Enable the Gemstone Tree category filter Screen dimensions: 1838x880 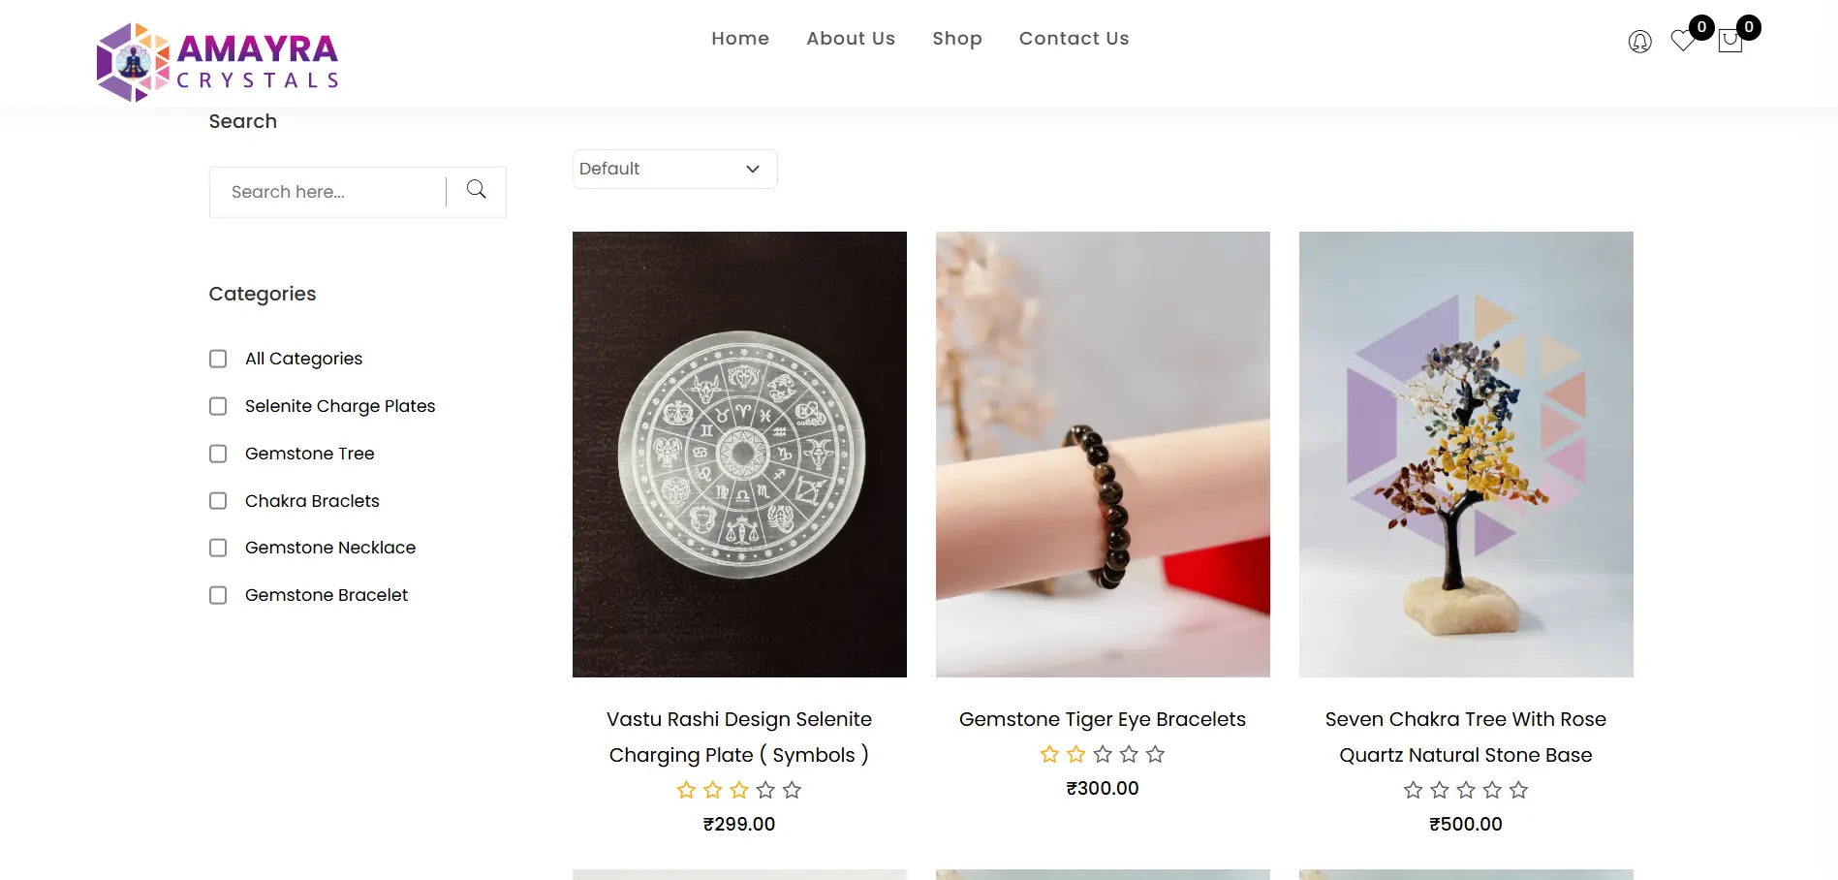point(217,453)
